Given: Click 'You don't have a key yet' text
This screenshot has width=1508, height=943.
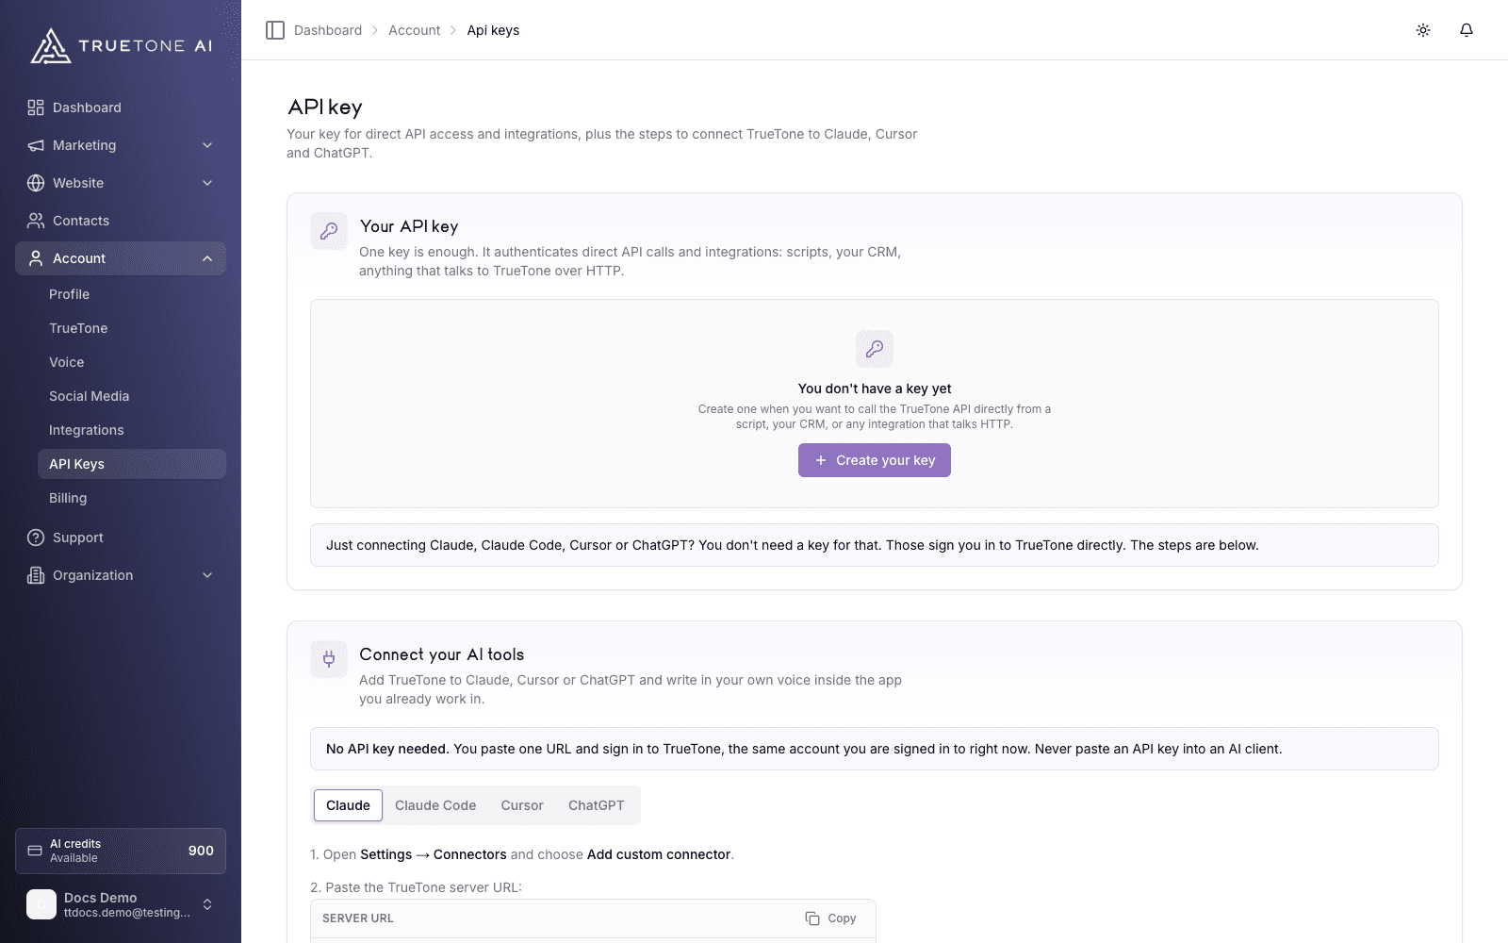Looking at the screenshot, I should pos(875,389).
